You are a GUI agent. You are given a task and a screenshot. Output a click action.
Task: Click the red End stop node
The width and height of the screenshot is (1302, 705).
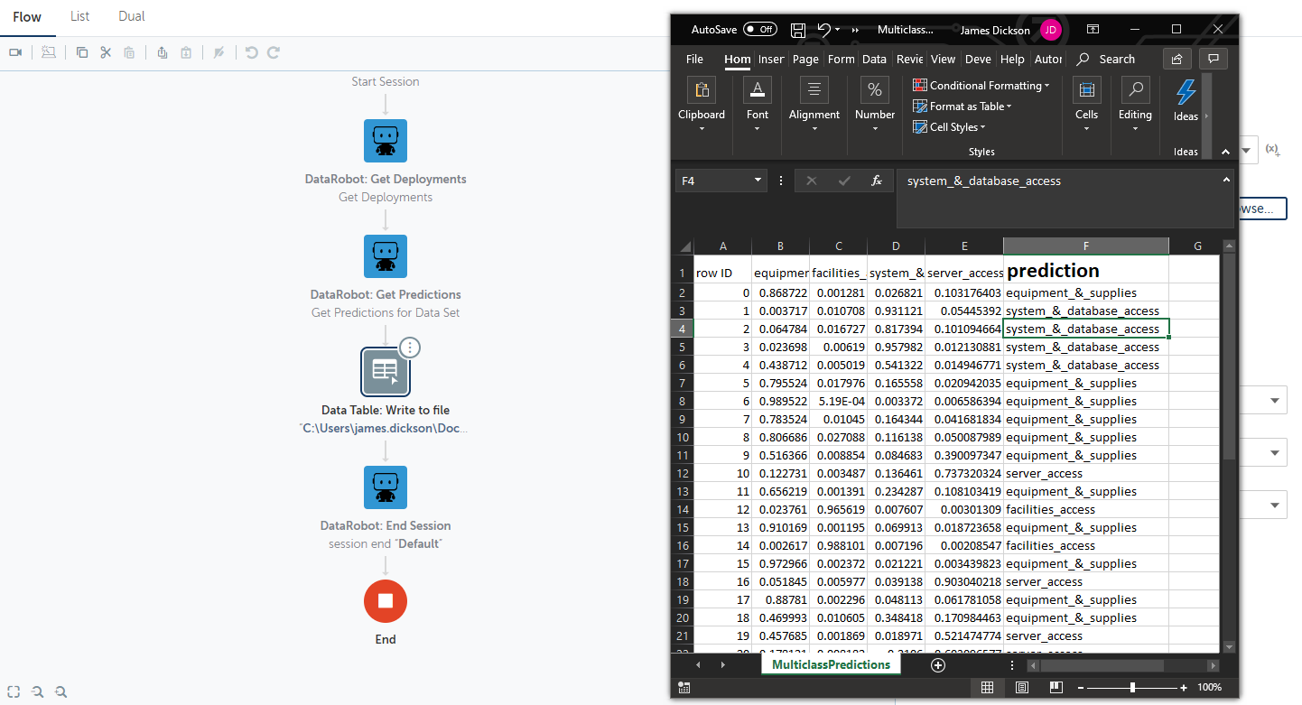(x=386, y=601)
